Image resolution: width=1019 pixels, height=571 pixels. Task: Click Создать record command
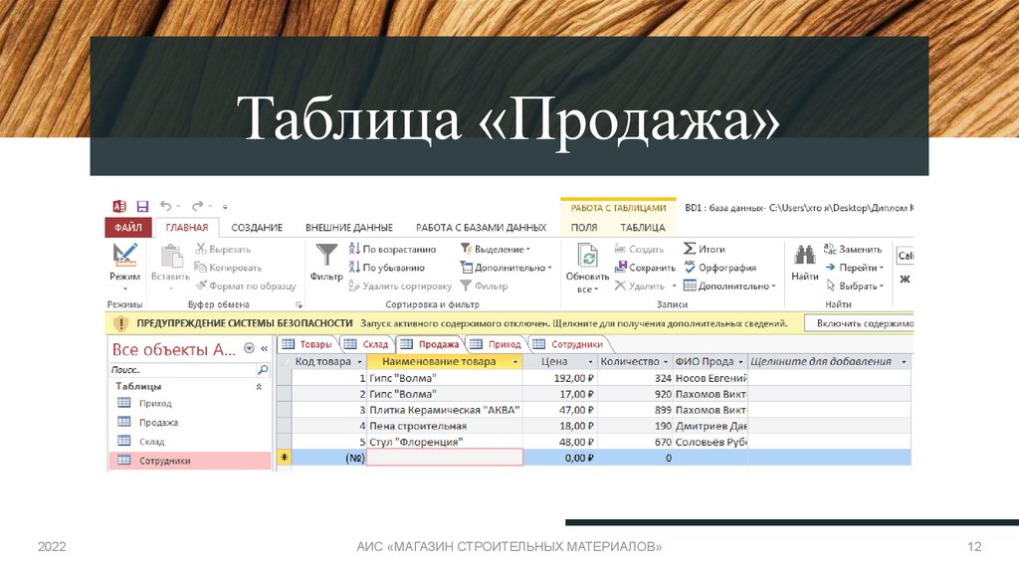click(640, 249)
